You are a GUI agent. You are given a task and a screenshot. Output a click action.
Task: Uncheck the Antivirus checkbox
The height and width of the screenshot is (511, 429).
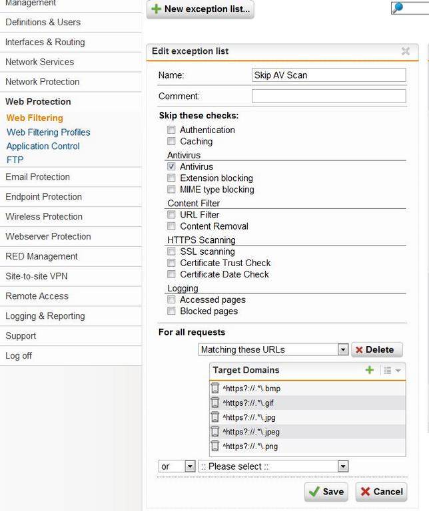[x=171, y=166]
